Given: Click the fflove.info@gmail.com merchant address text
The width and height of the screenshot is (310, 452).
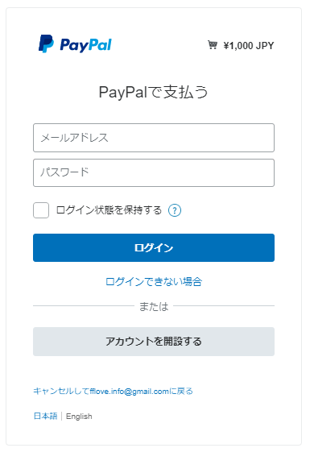Looking at the screenshot, I should tap(130, 392).
